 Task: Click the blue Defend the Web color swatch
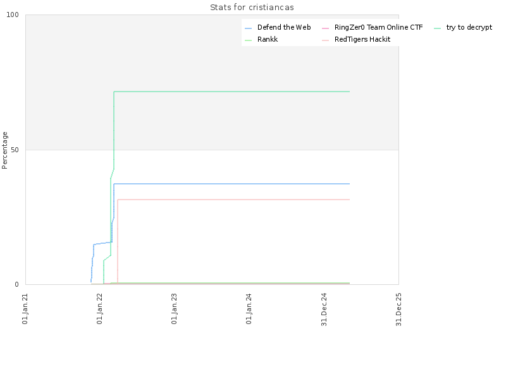point(248,28)
